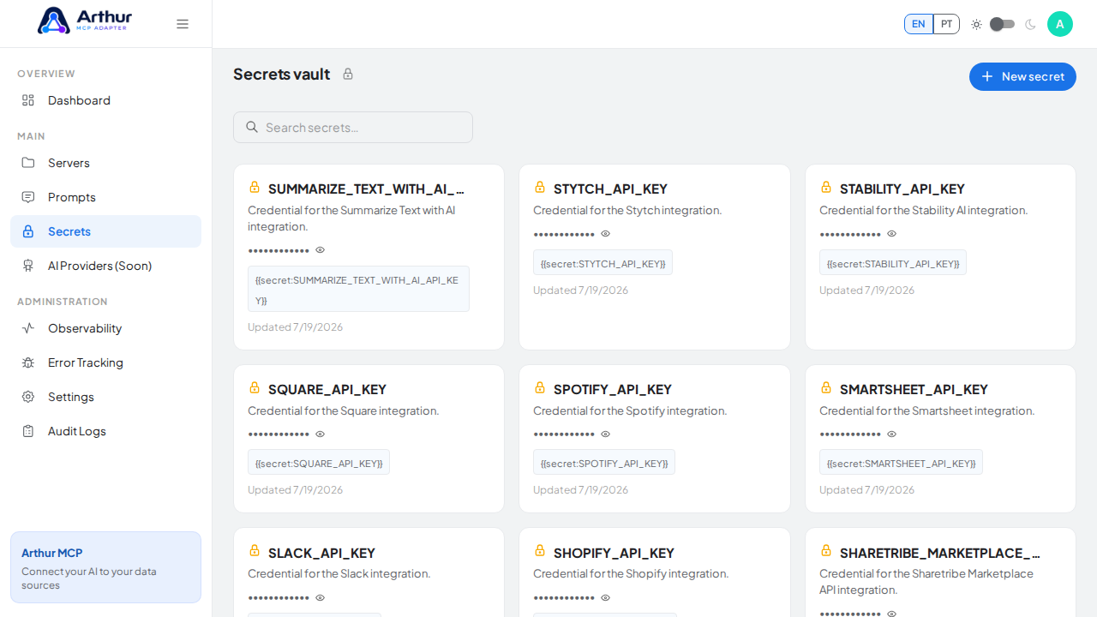Click the moon dark-mode icon
The width and height of the screenshot is (1097, 617).
coord(1030,24)
